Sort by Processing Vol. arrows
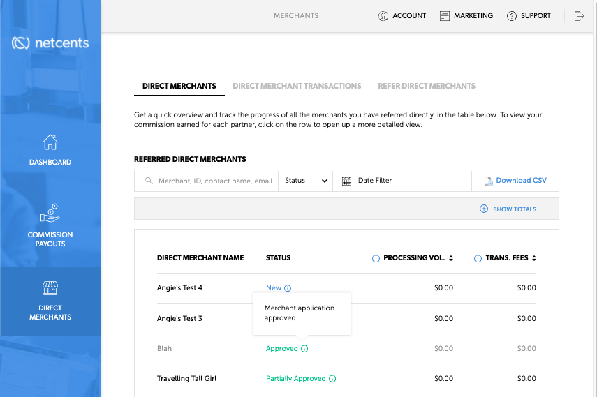The width and height of the screenshot is (597, 397). (x=451, y=258)
